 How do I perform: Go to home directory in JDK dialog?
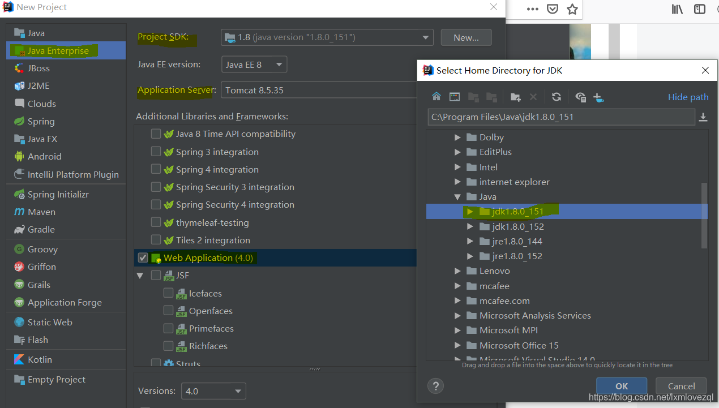pyautogui.click(x=436, y=97)
